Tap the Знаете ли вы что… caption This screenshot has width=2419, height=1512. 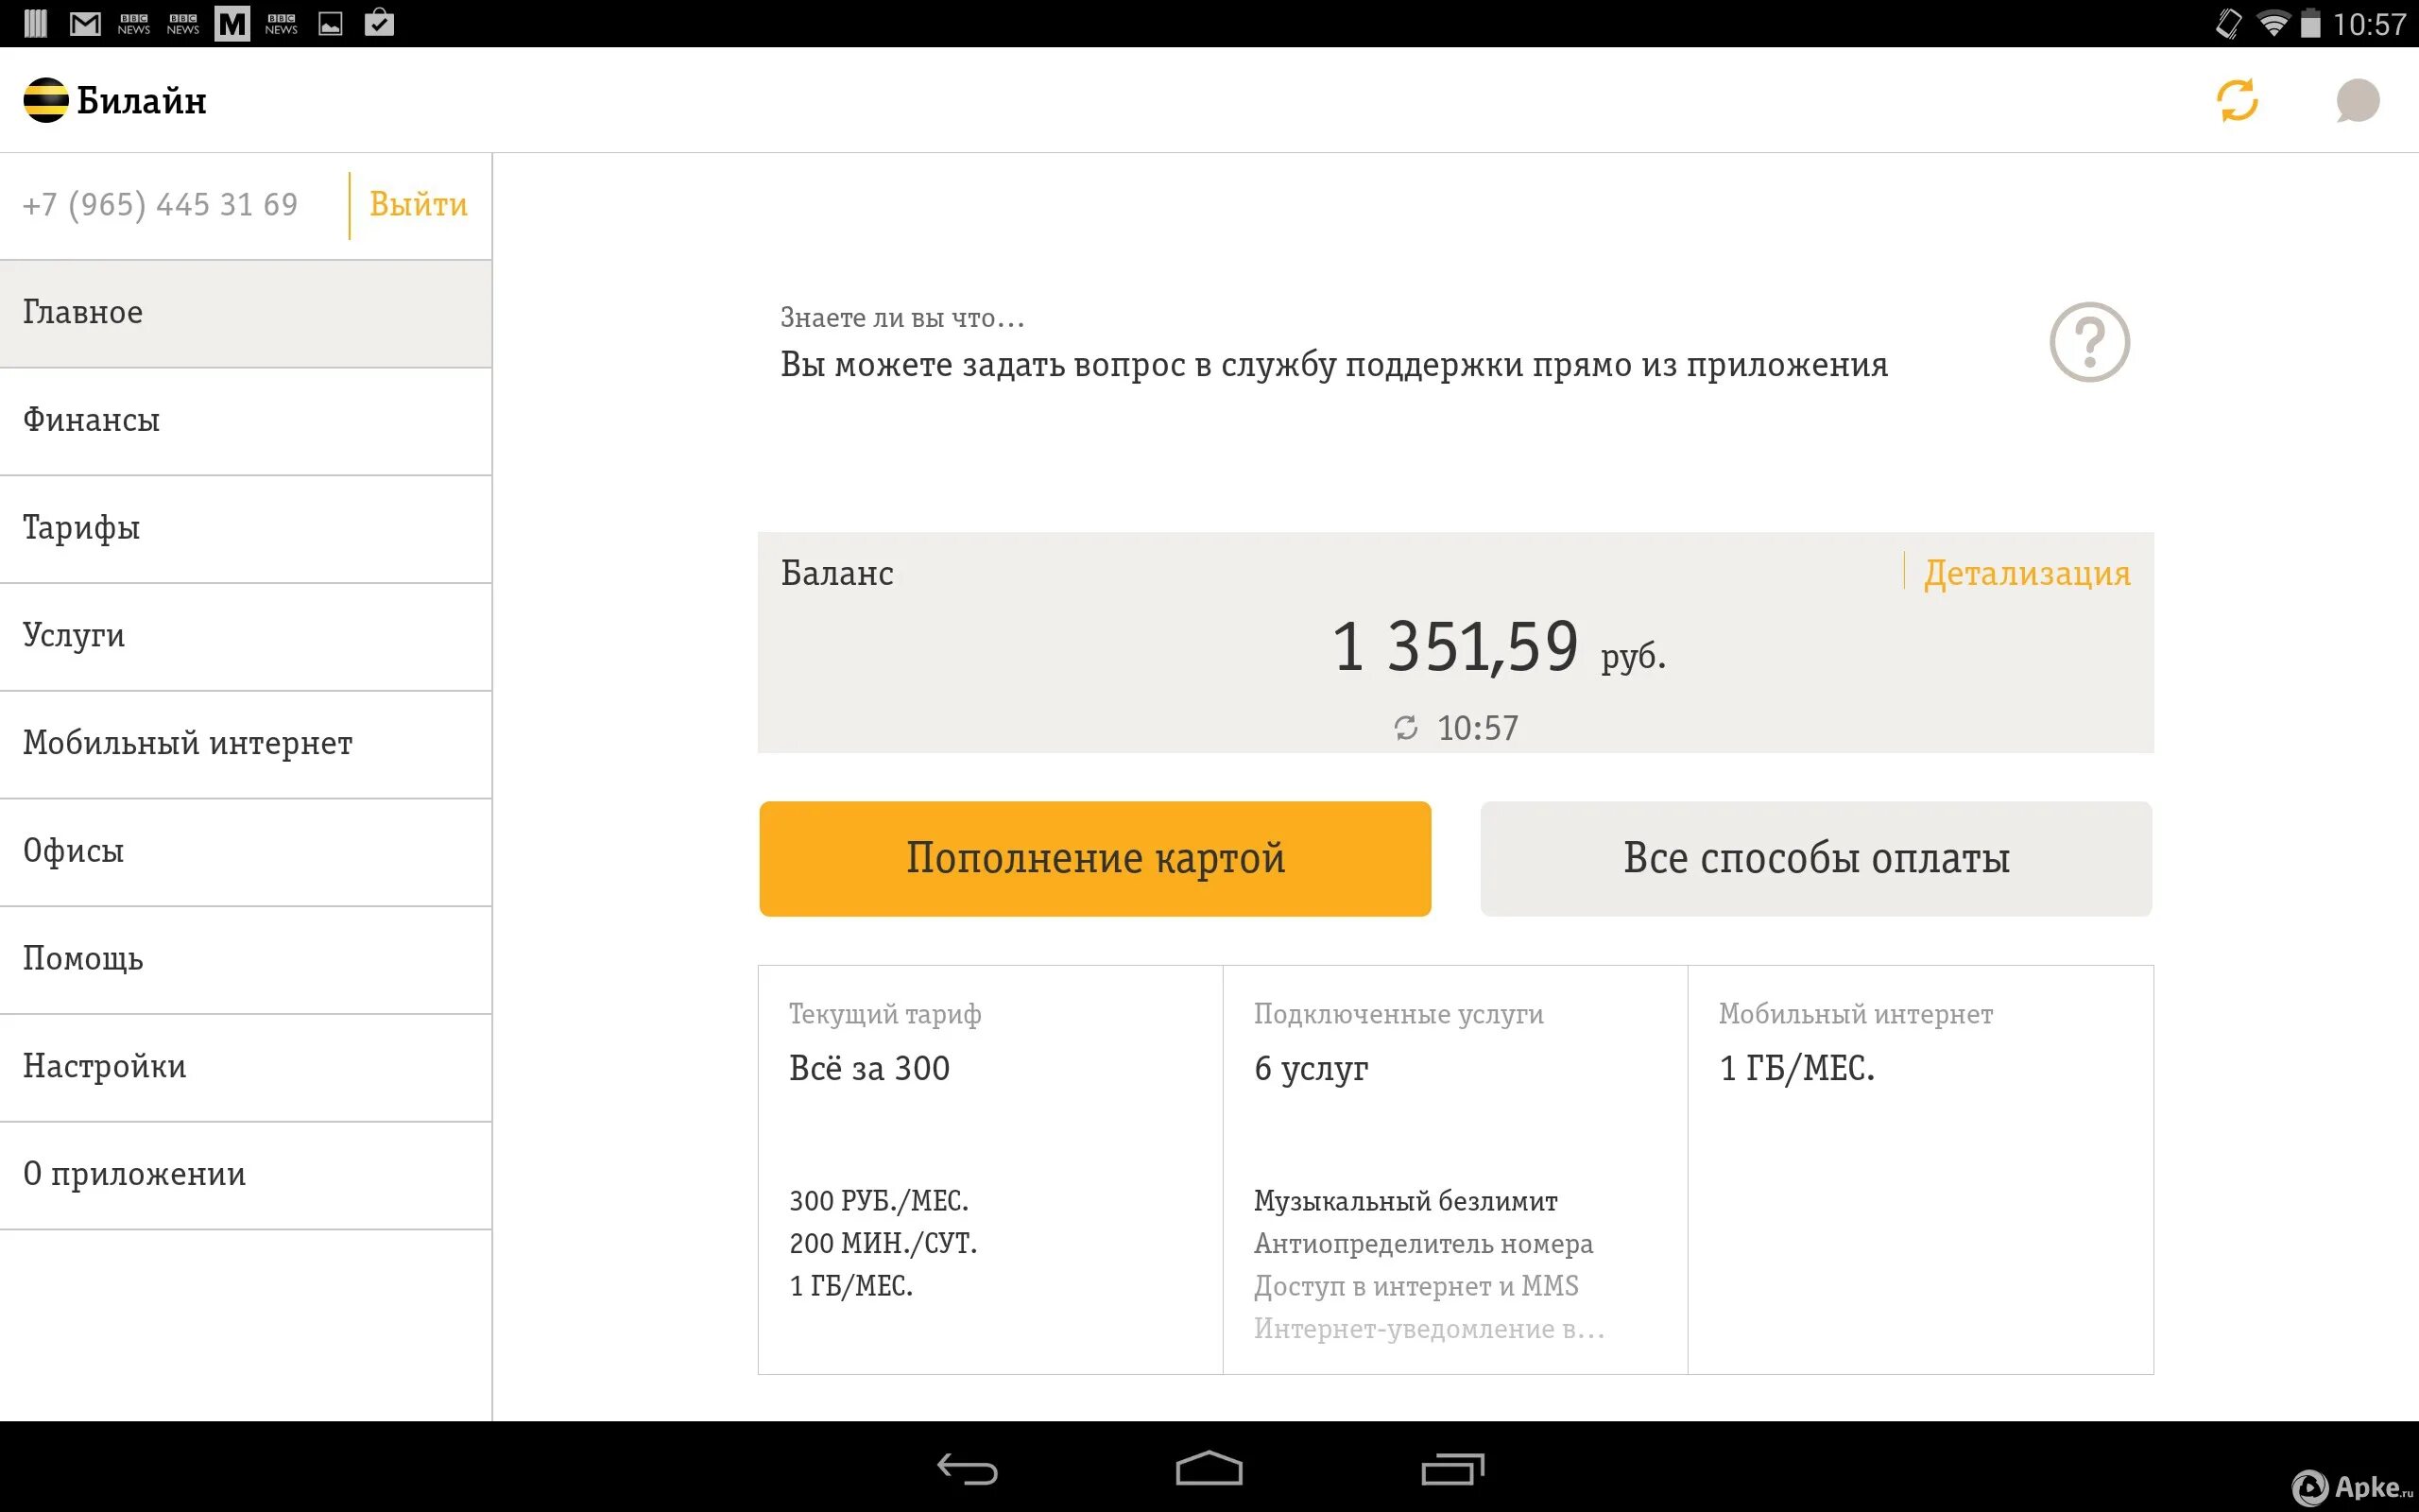(901, 318)
